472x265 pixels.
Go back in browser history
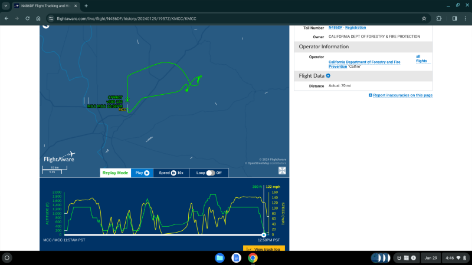[6, 19]
